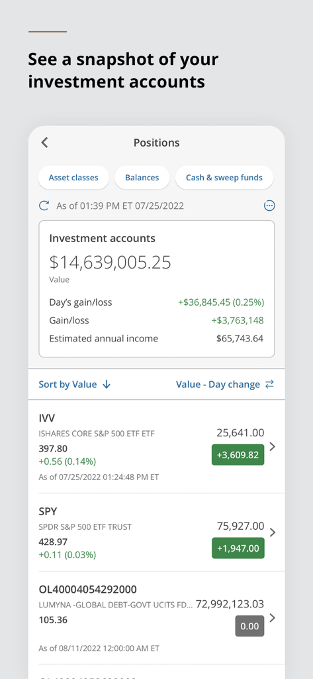Open the more options ellipsis icon
The height and width of the screenshot is (679, 313).
[269, 206]
